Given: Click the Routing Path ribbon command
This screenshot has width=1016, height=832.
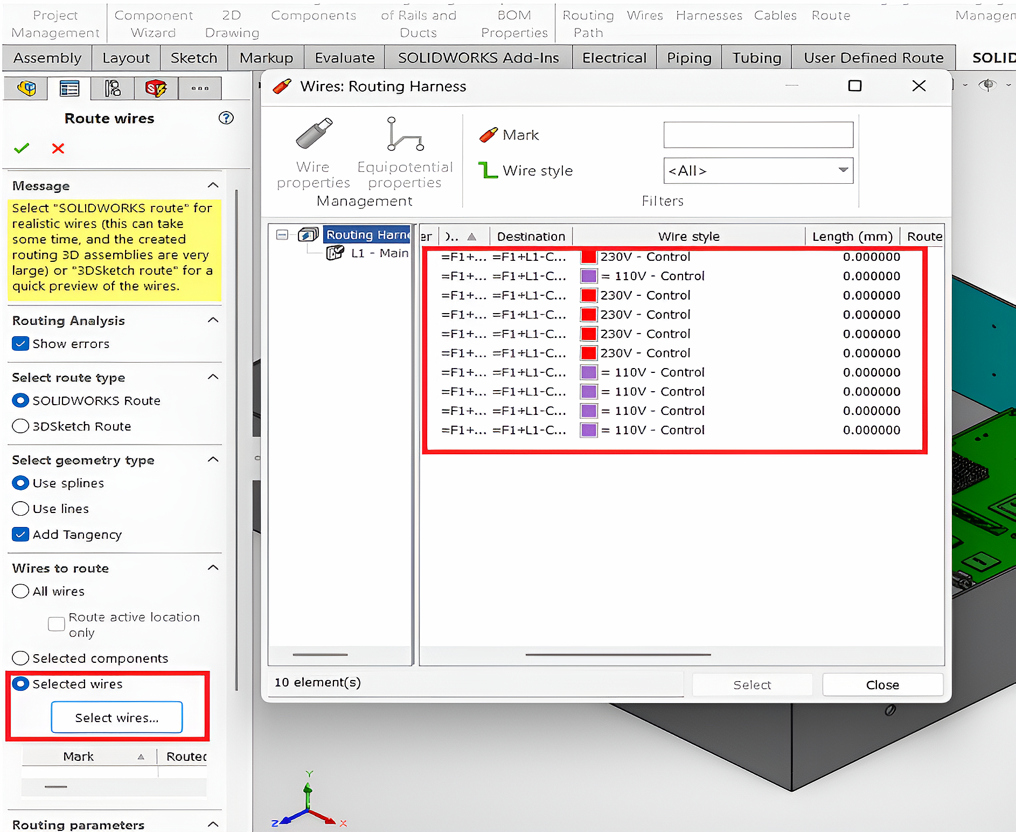Looking at the screenshot, I should pyautogui.click(x=588, y=24).
